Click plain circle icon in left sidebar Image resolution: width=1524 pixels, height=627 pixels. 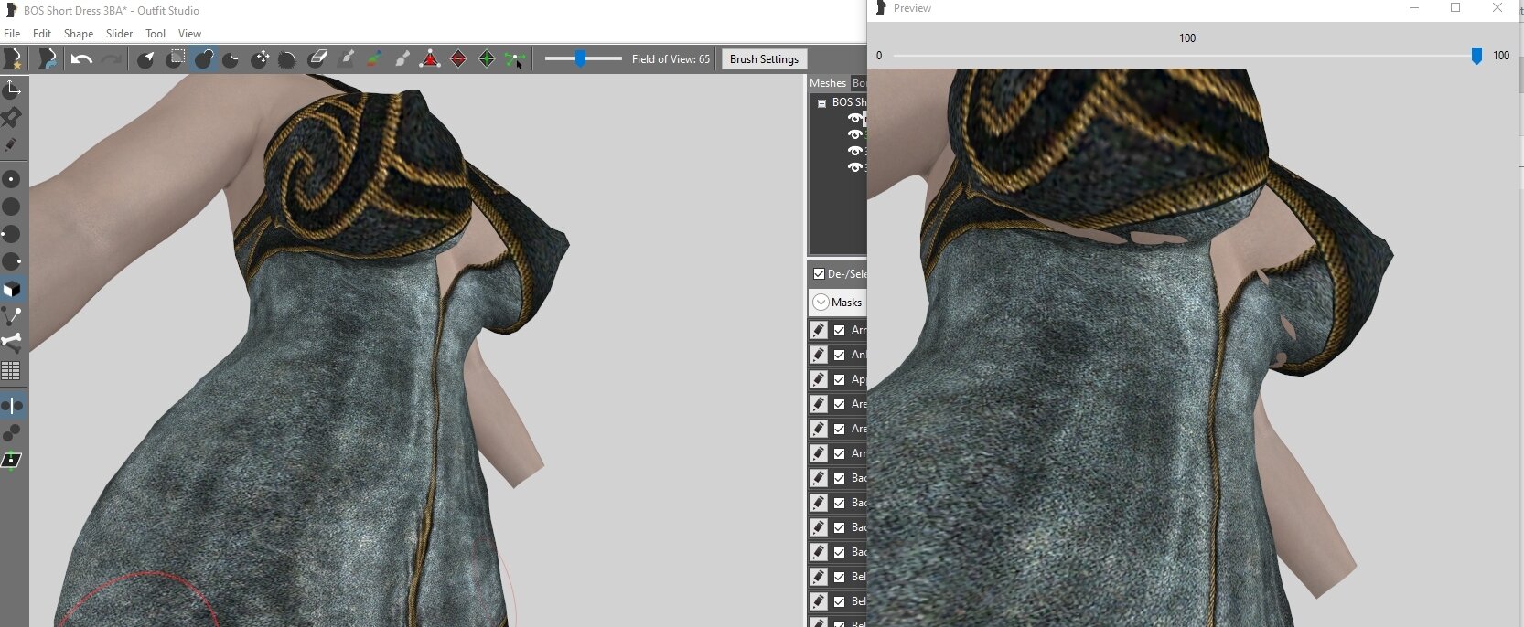tap(12, 207)
